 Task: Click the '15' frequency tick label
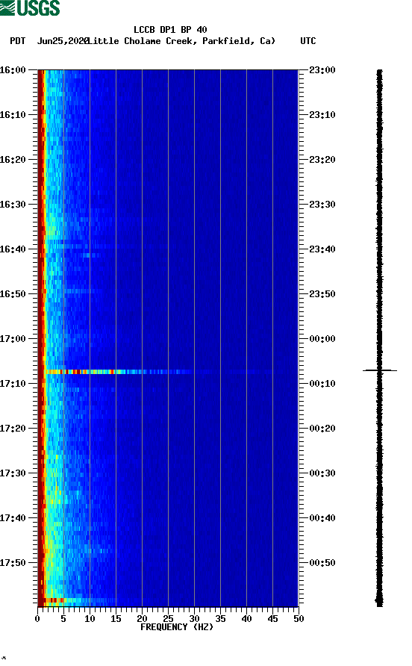point(116,619)
